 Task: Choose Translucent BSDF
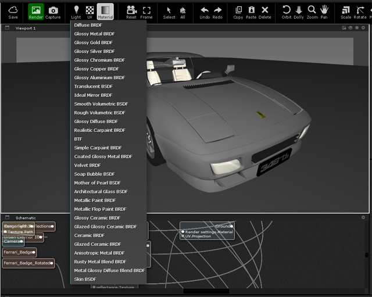[x=109, y=87]
